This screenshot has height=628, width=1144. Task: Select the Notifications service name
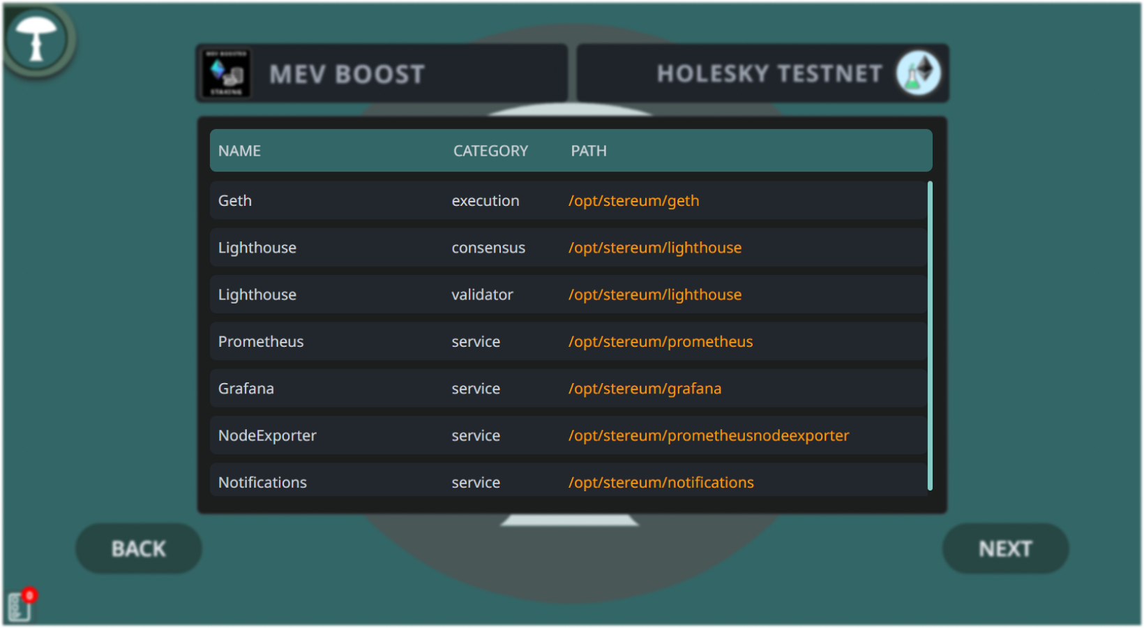[262, 482]
